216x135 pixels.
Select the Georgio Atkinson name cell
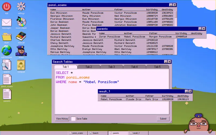point(62,16)
